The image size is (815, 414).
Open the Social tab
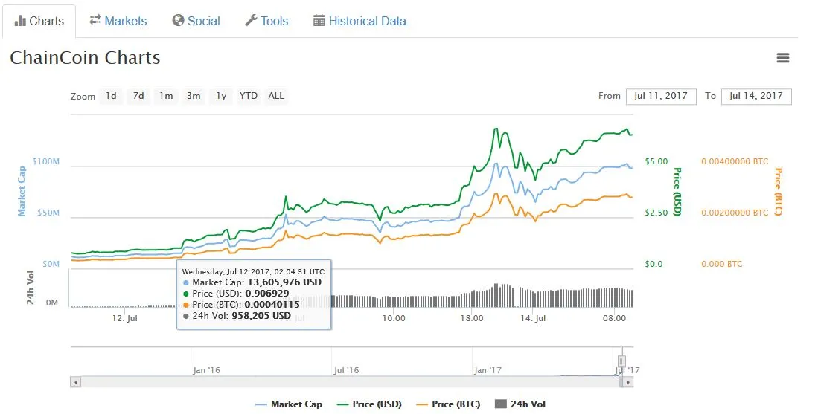click(x=196, y=22)
